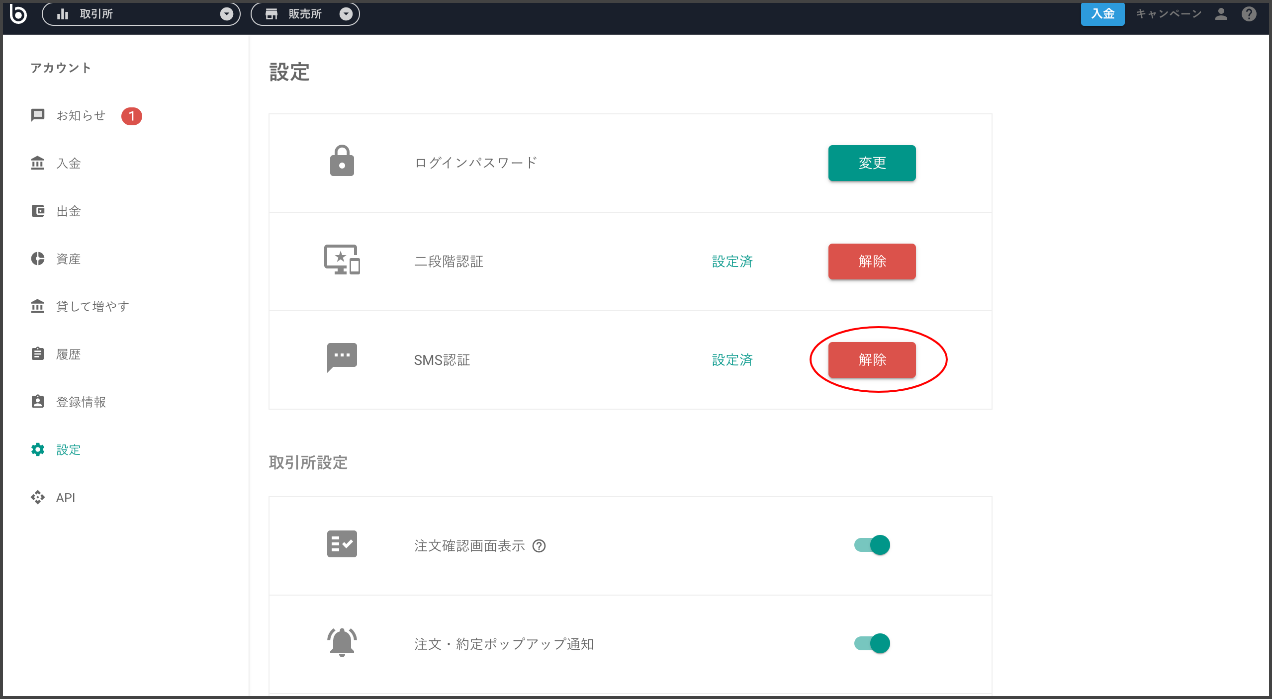This screenshot has width=1272, height=699.
Task: Open the 履歴 history section
Action: (x=38, y=354)
